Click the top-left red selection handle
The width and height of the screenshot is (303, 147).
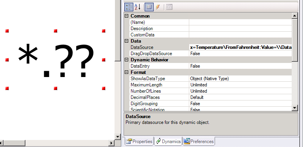(7, 31)
